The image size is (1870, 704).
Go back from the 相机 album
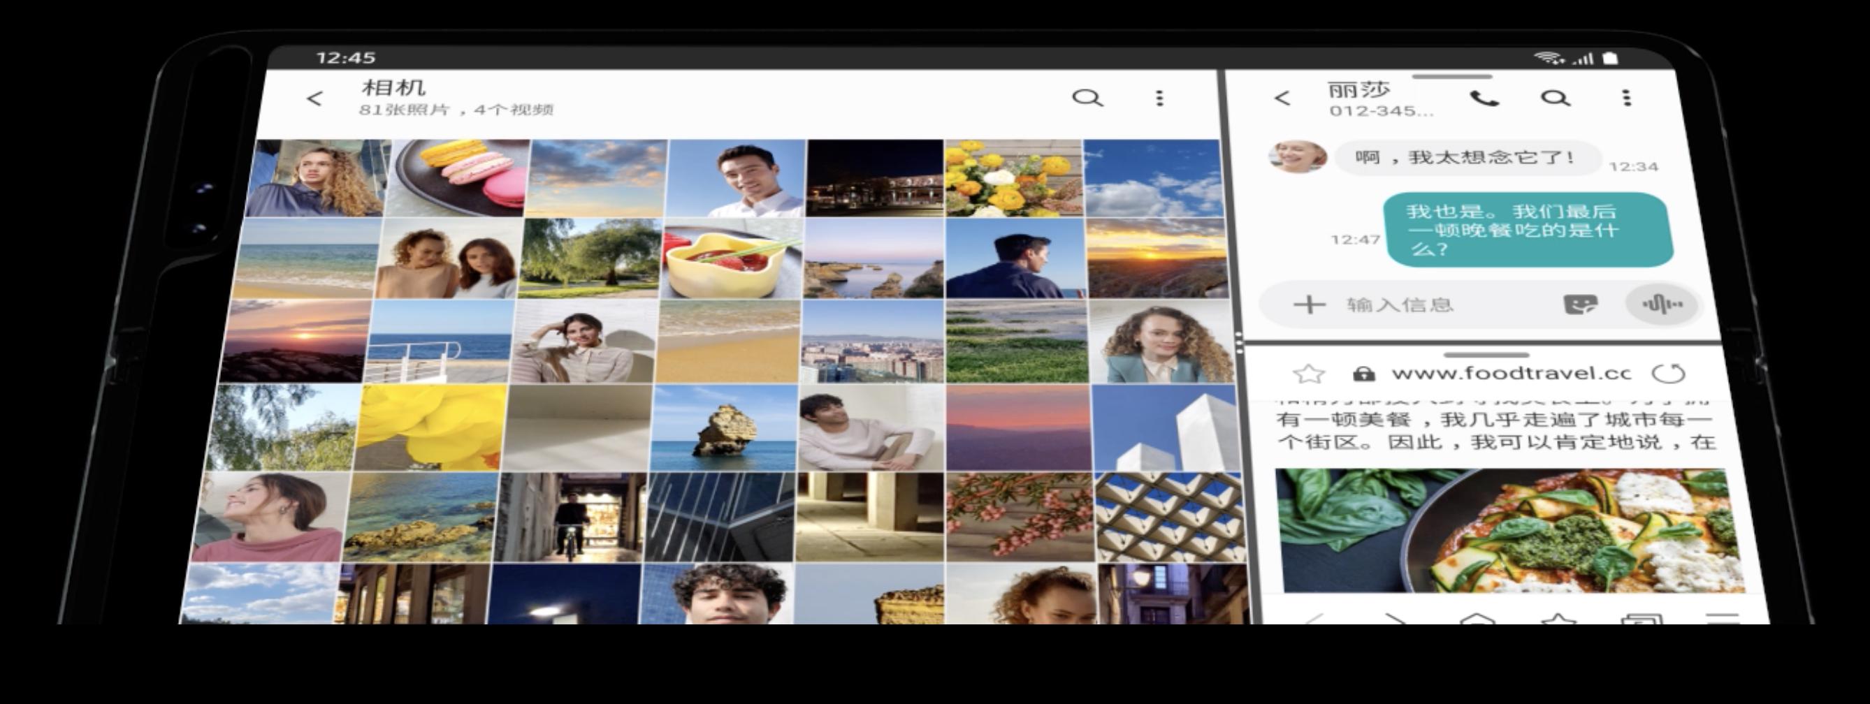click(x=314, y=98)
